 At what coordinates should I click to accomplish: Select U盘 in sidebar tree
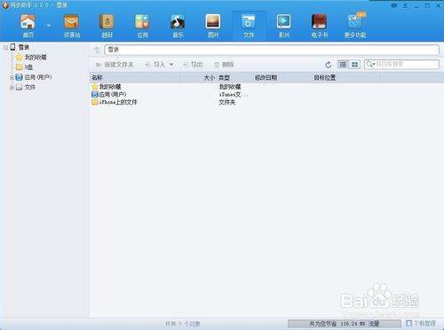tap(28, 67)
